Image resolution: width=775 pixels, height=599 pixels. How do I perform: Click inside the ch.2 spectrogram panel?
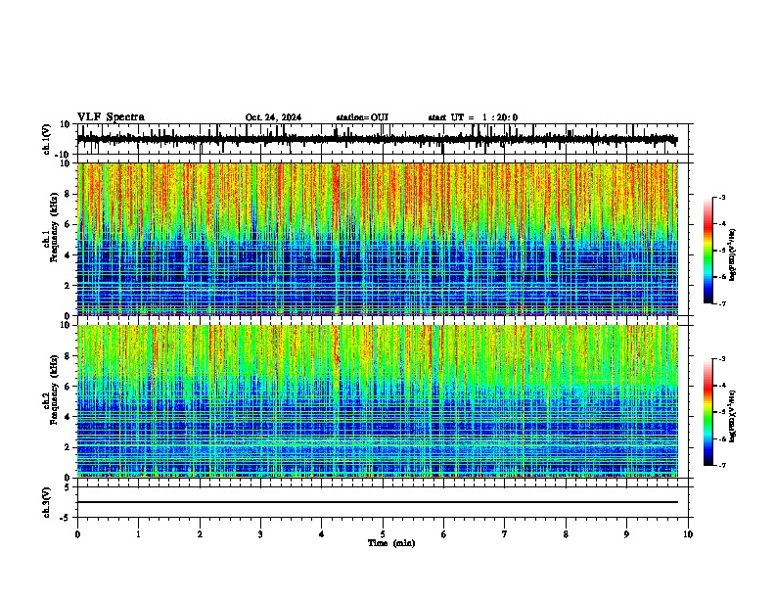[377, 401]
